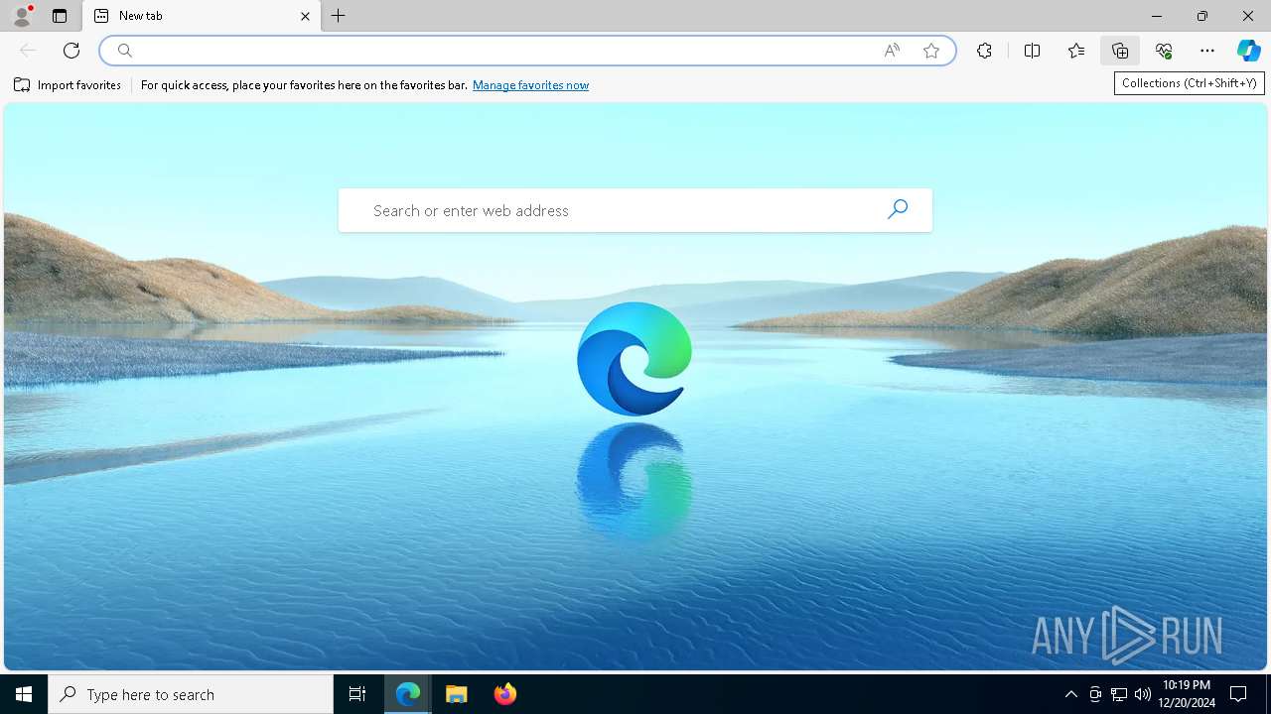Refresh the page
1271x714 pixels.
point(71,51)
